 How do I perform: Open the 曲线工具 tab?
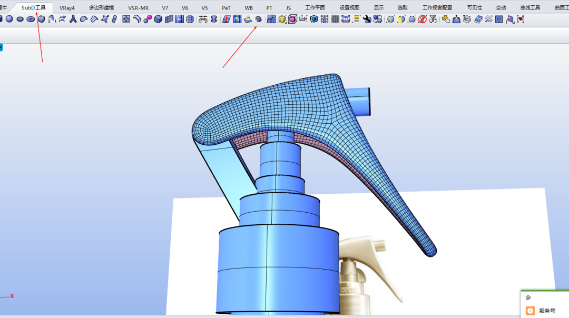[x=530, y=7]
